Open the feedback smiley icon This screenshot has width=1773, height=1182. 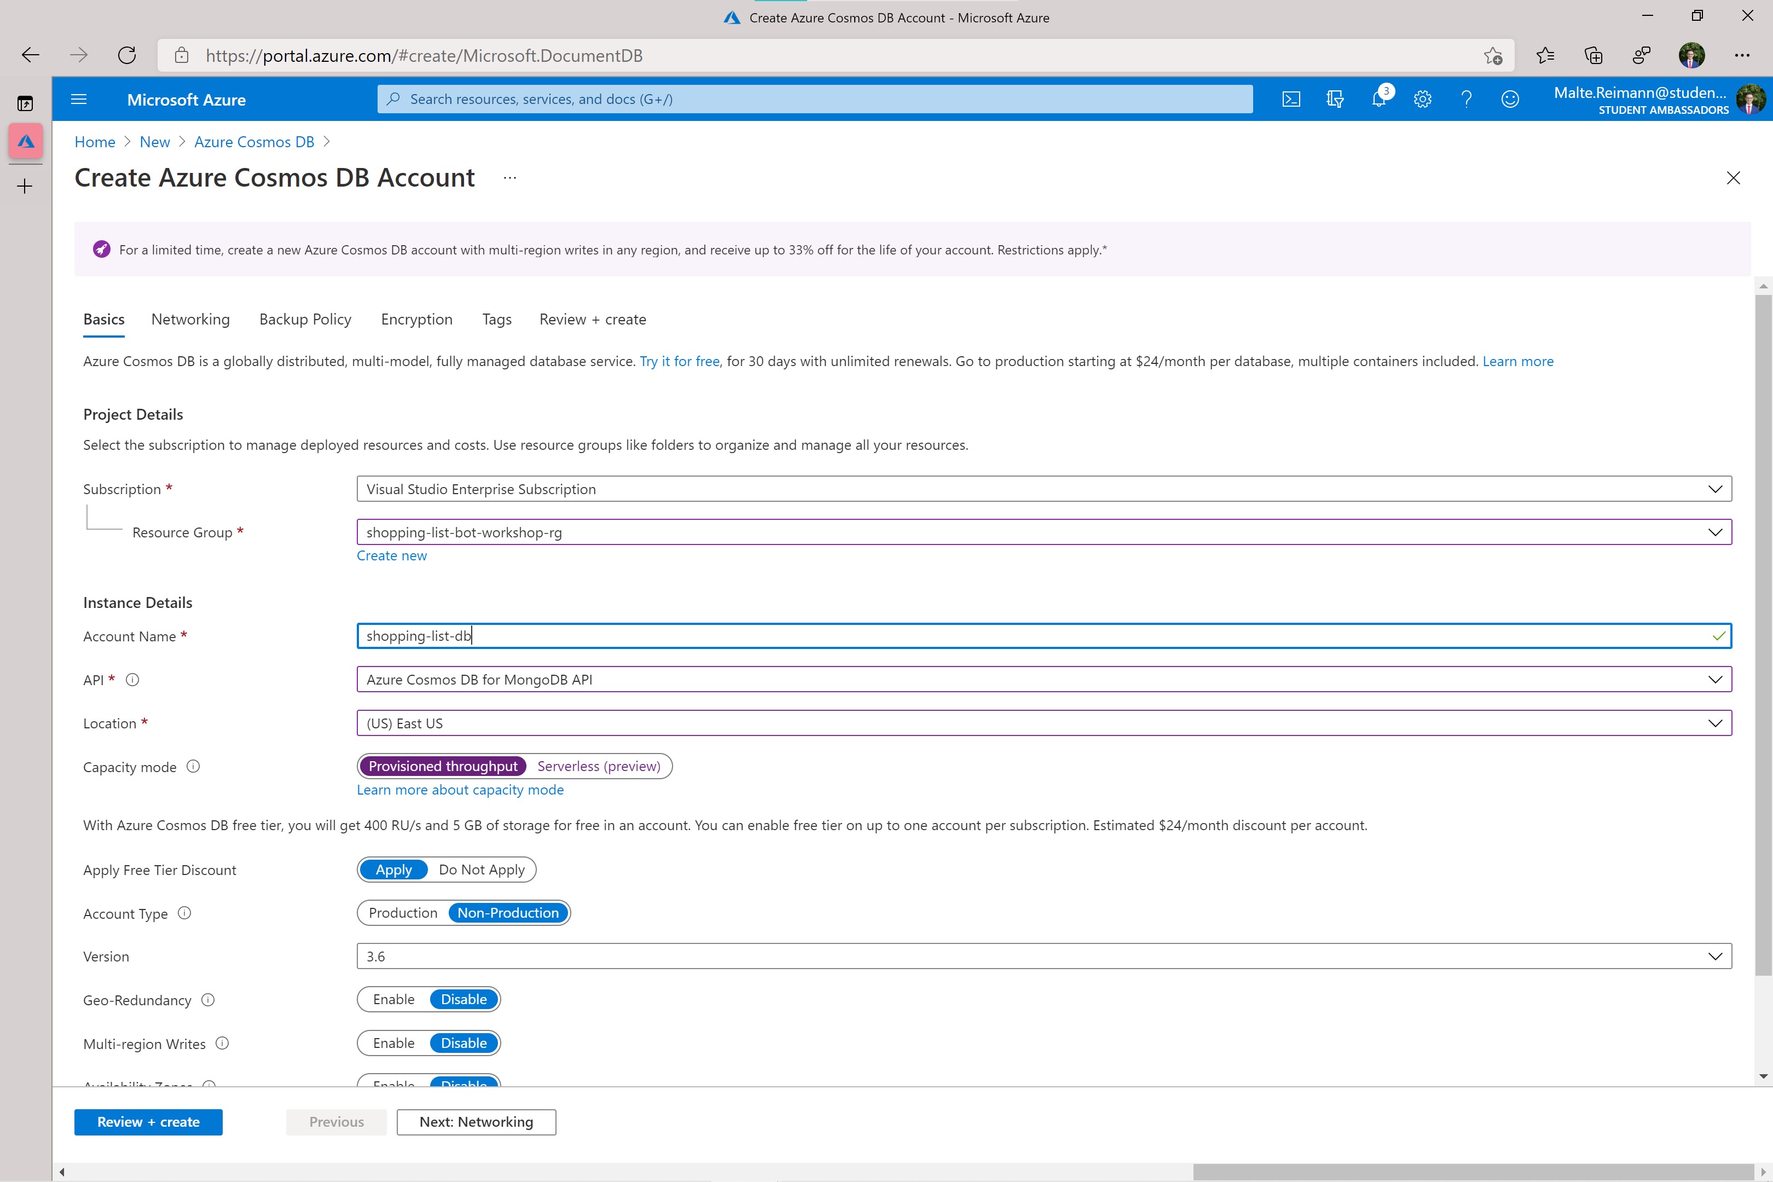[1510, 99]
